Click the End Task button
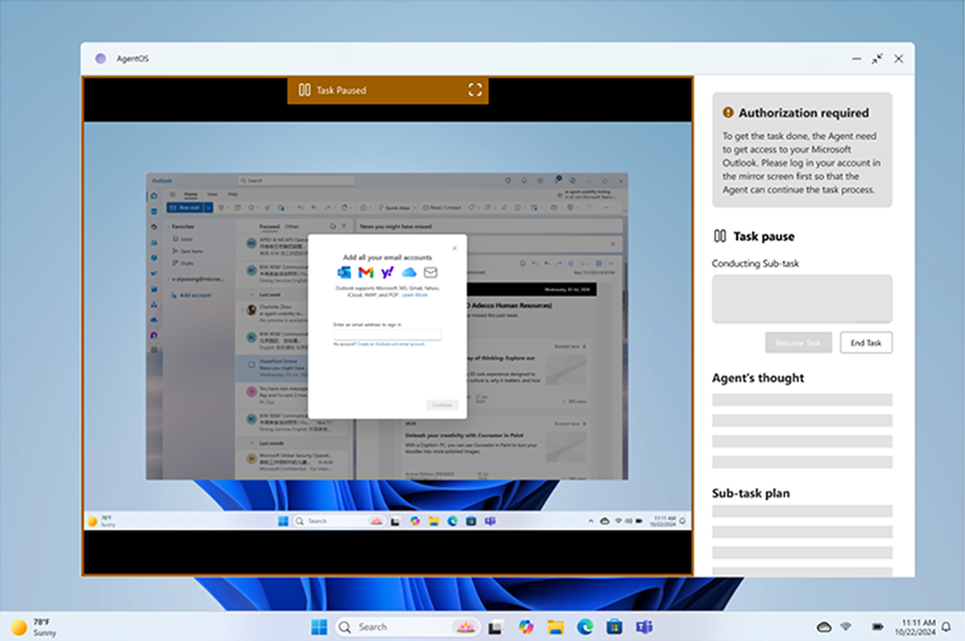 (866, 343)
